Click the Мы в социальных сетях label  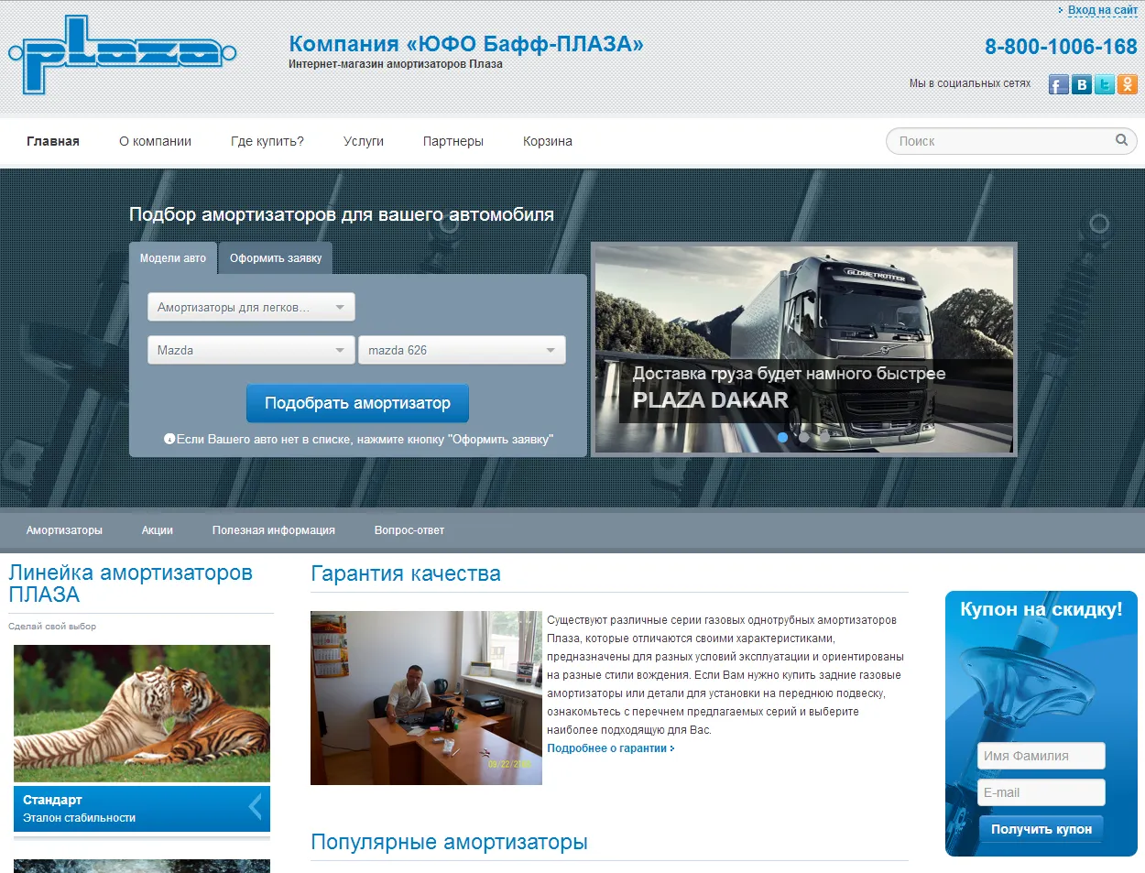(970, 83)
